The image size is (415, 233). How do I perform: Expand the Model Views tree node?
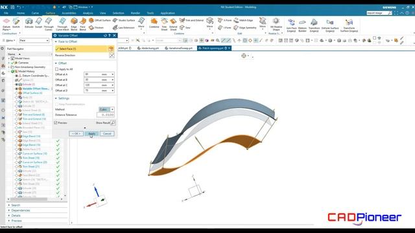point(8,58)
